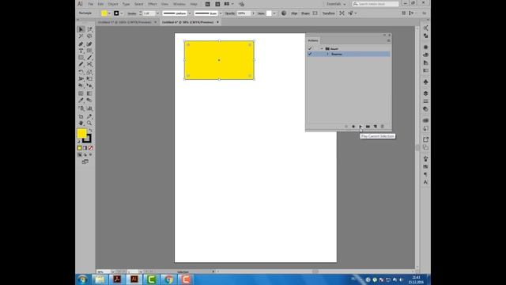Open the Align panel link

[294, 13]
